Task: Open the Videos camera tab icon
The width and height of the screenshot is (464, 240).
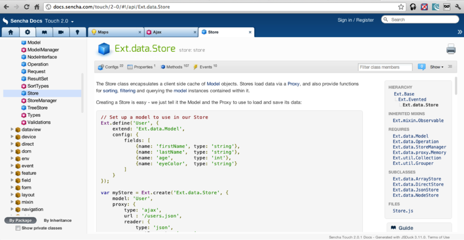Action: coord(61,32)
